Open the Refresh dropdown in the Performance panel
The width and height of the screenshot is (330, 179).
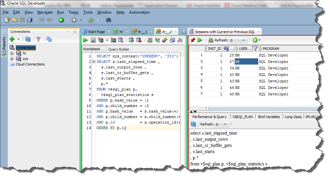pos(225,124)
